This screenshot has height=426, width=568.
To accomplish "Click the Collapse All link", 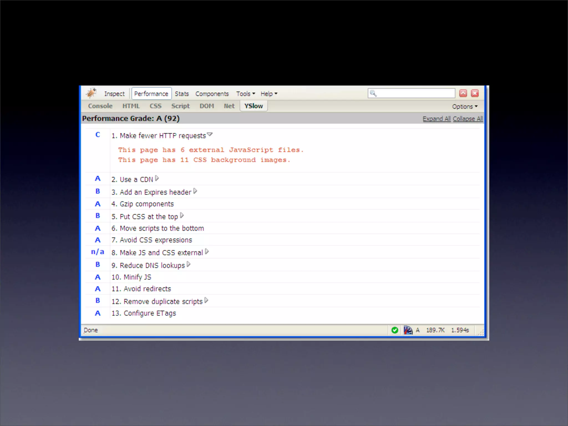I will coord(468,119).
